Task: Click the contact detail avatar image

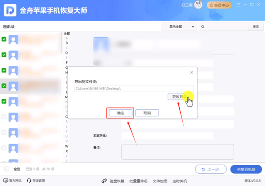Action: 101,45
